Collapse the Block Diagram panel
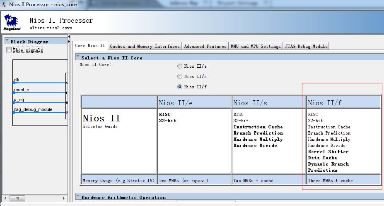Viewport: 384px width, 206px height. pos(7,40)
